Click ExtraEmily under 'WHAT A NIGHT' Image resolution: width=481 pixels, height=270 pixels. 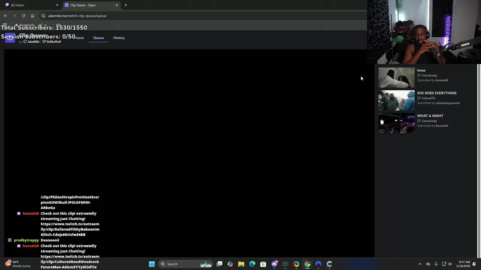429,121
